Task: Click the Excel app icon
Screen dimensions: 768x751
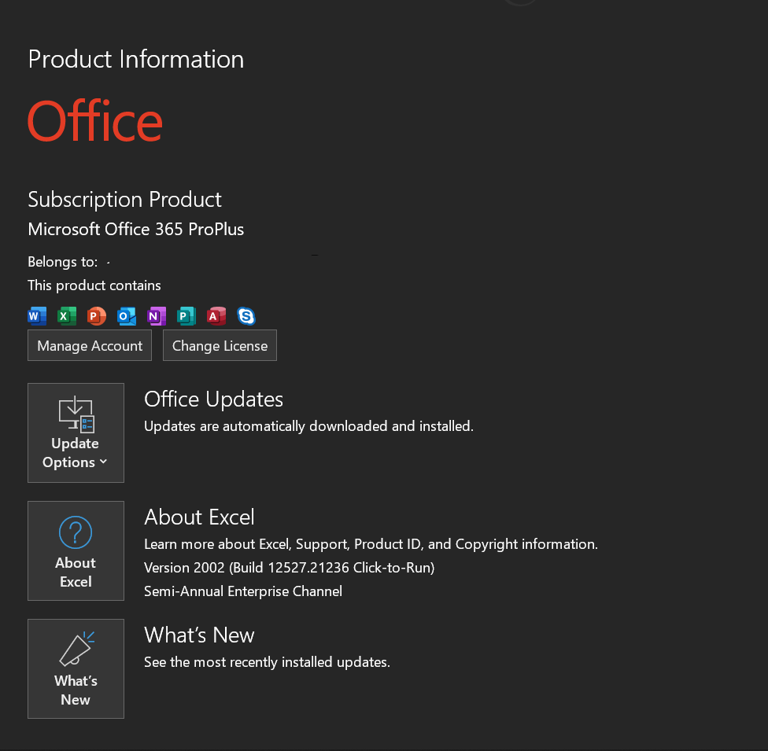Action: click(x=67, y=316)
